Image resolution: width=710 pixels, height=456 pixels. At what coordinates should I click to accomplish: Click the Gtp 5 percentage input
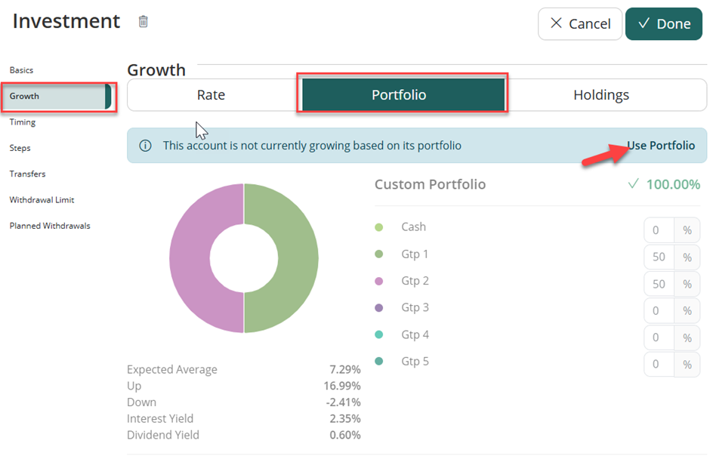(659, 364)
